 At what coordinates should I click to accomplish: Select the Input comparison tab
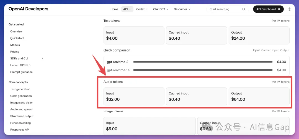coord(256,50)
